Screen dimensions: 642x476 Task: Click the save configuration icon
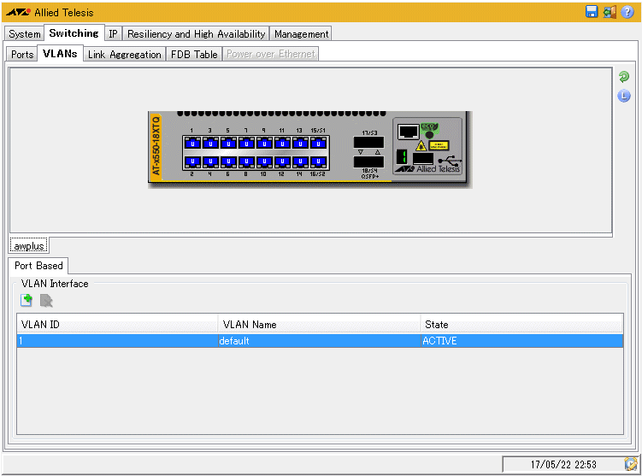(592, 12)
